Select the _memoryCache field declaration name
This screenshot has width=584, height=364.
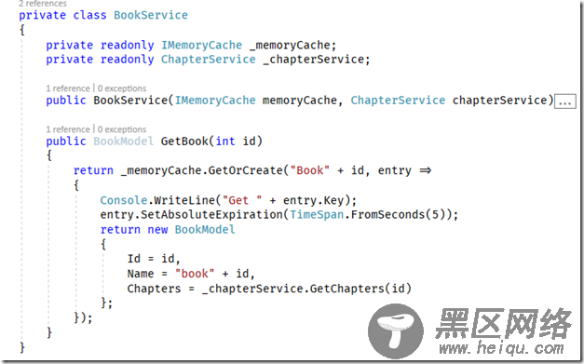point(291,46)
